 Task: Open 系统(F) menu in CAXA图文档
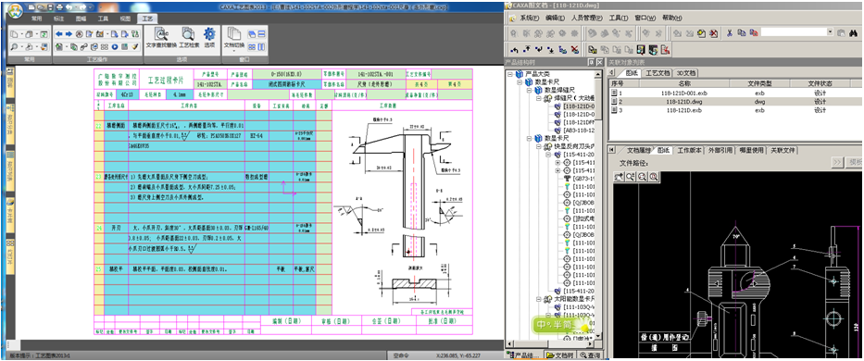click(x=530, y=18)
